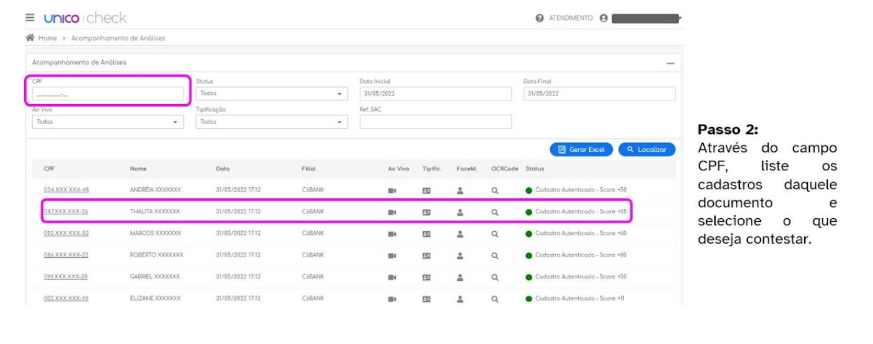
Task: Select name THALITA XXXXXXX
Action: coord(155,211)
